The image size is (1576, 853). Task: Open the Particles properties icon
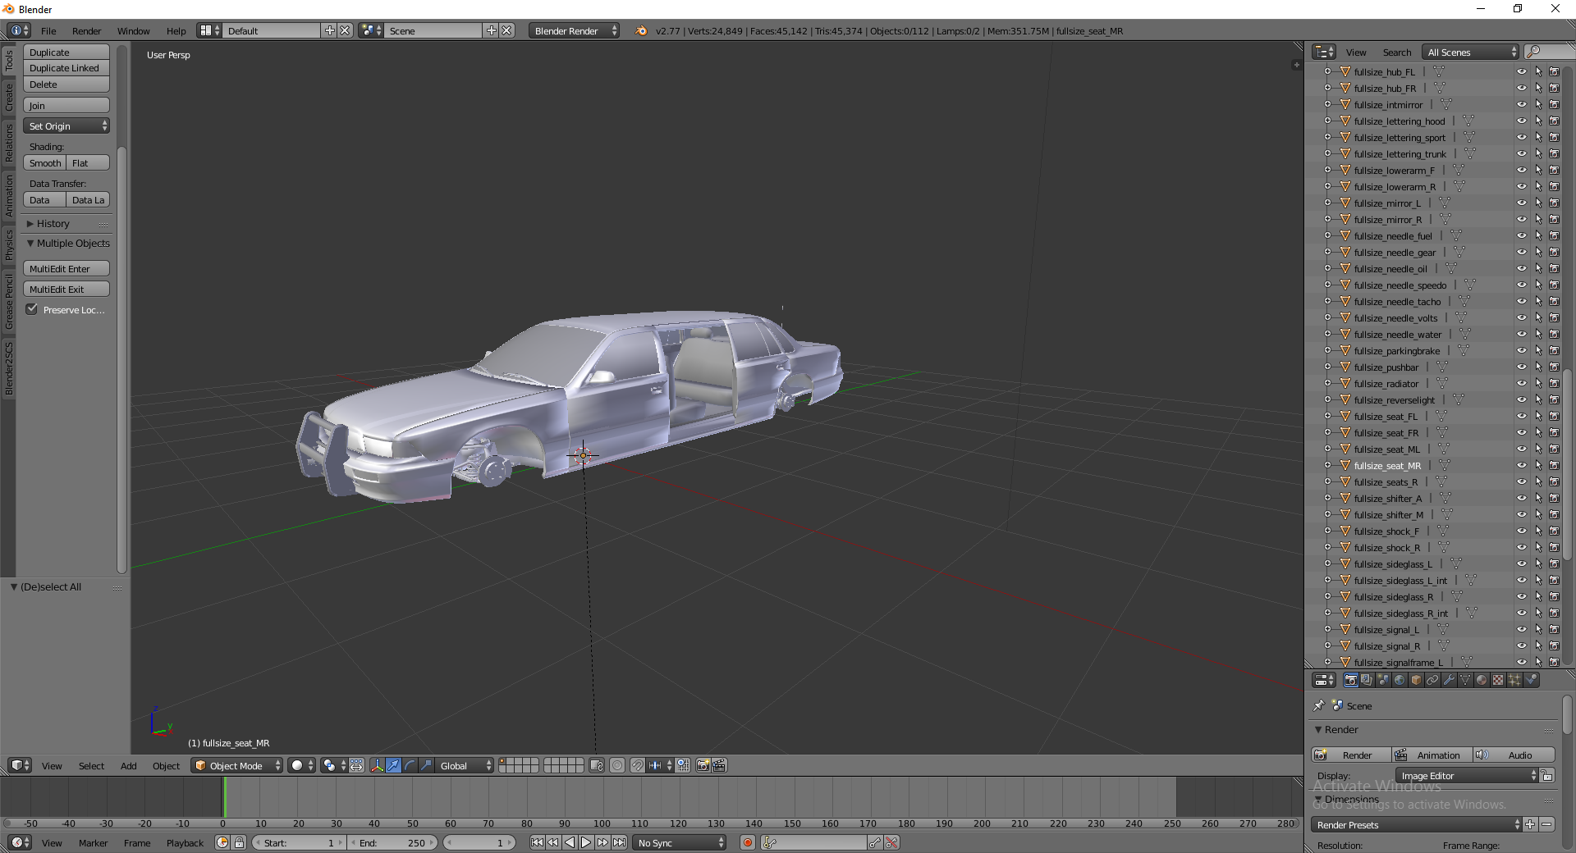[x=1514, y=680]
